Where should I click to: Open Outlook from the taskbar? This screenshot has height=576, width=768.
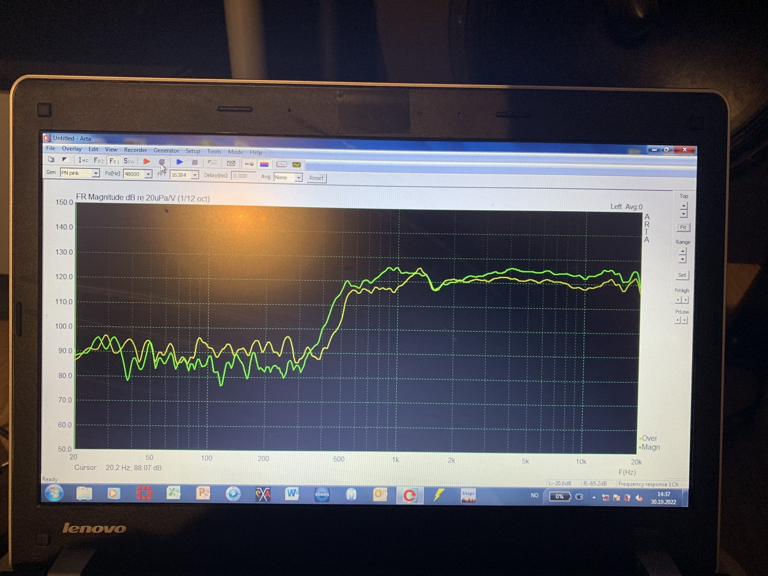click(x=380, y=495)
